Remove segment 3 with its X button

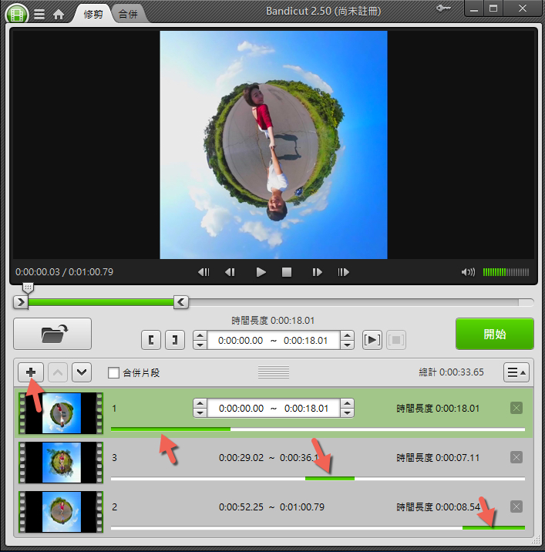click(516, 457)
